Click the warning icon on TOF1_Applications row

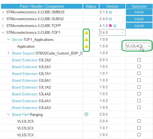86,40
